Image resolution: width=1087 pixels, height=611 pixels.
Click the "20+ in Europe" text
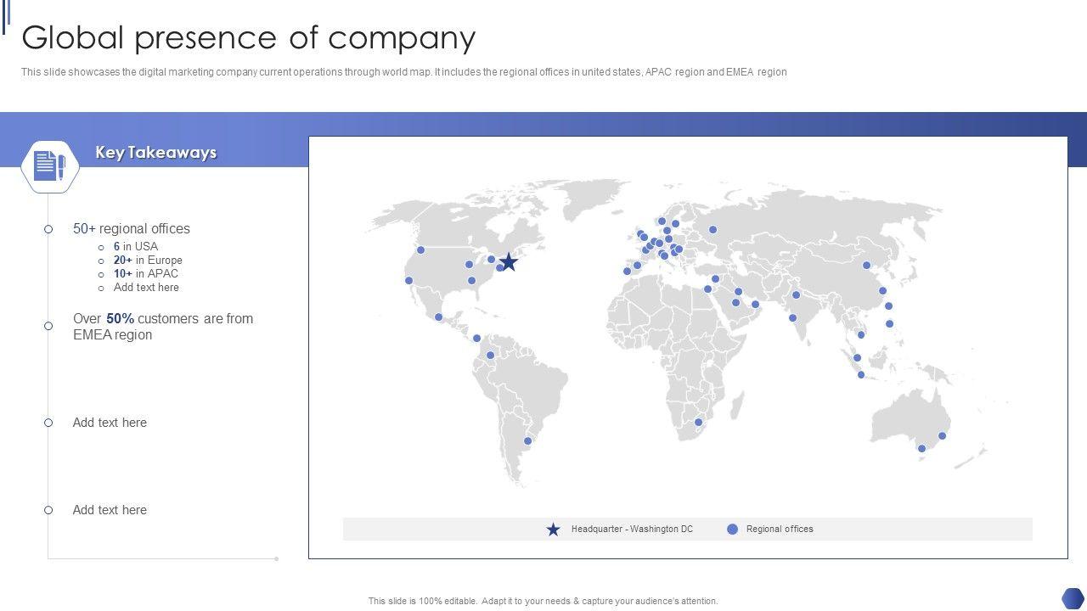(x=148, y=261)
